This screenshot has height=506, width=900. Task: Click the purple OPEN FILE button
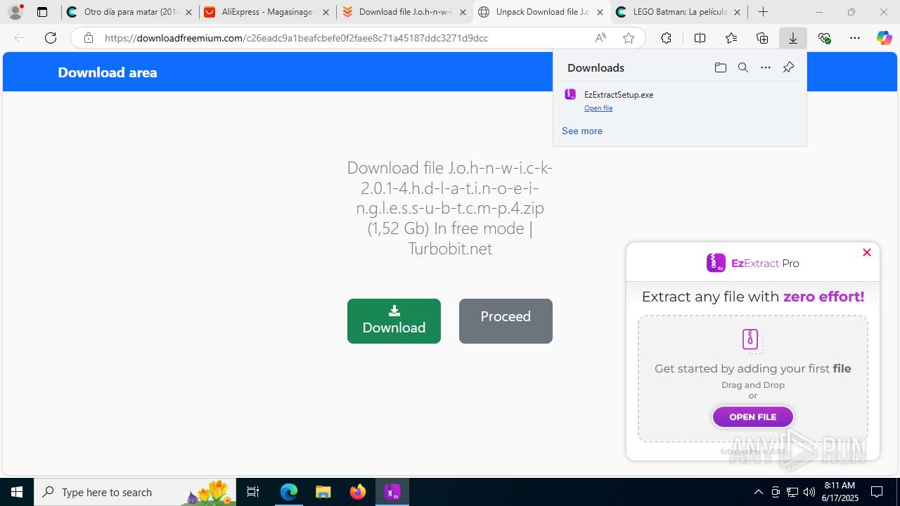(752, 417)
